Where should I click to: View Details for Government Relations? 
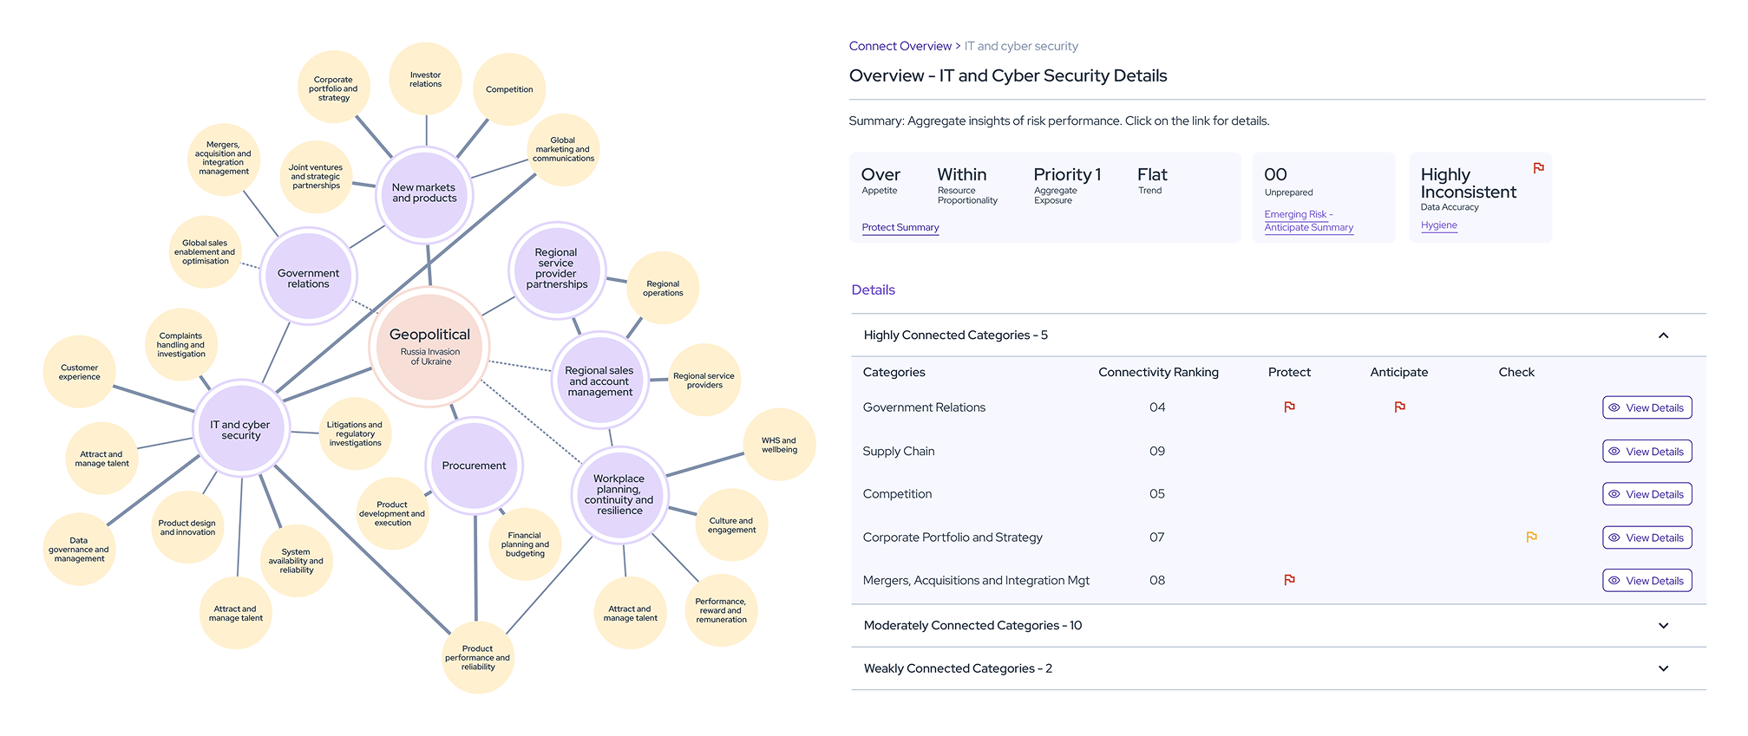[x=1647, y=407]
